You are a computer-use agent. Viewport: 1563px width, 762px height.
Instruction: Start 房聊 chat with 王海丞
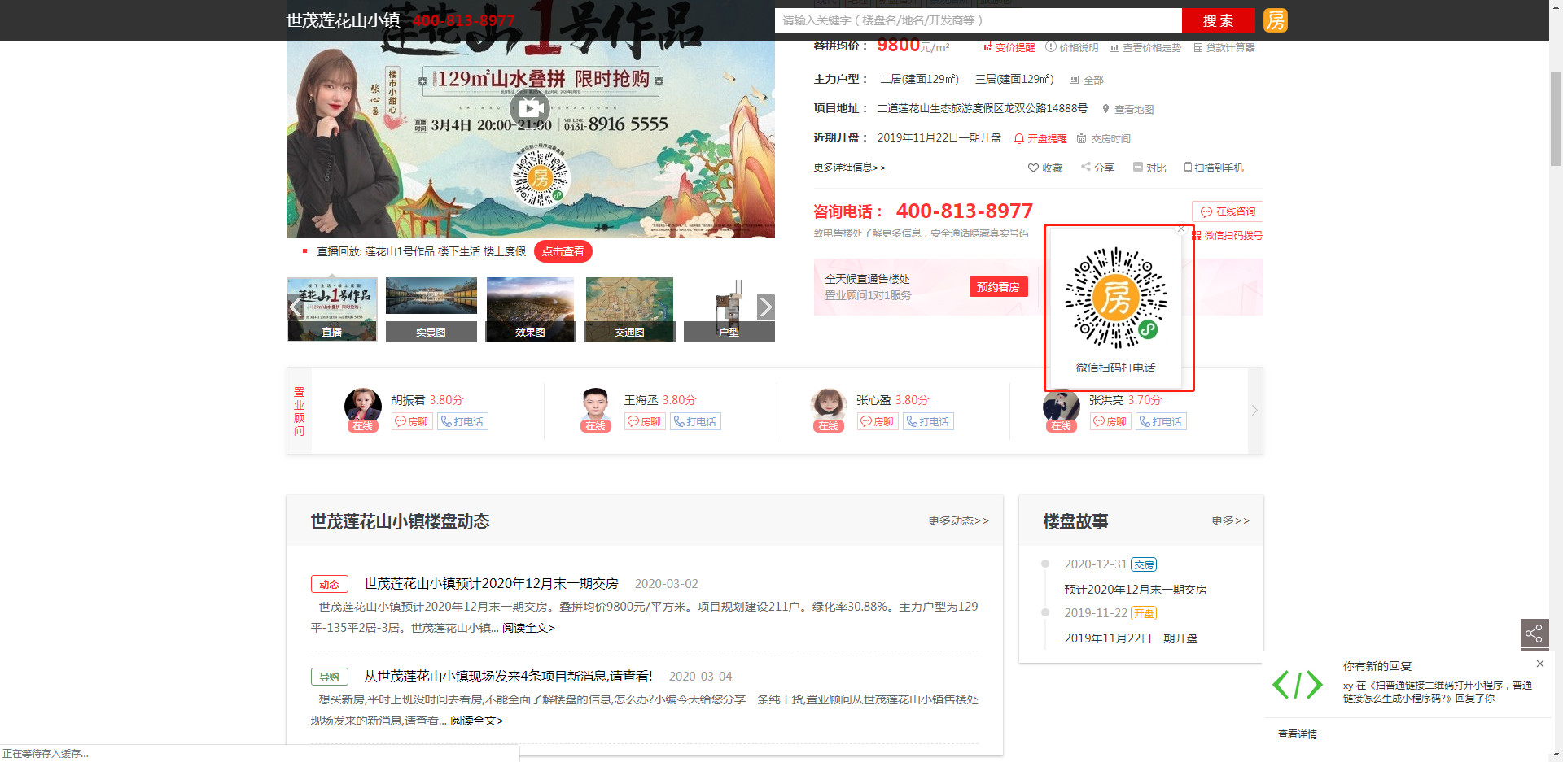[645, 421]
